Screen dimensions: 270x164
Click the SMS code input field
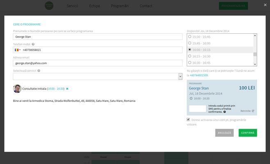(197, 109)
